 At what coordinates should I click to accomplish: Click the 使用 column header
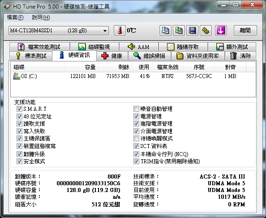coord(142,67)
